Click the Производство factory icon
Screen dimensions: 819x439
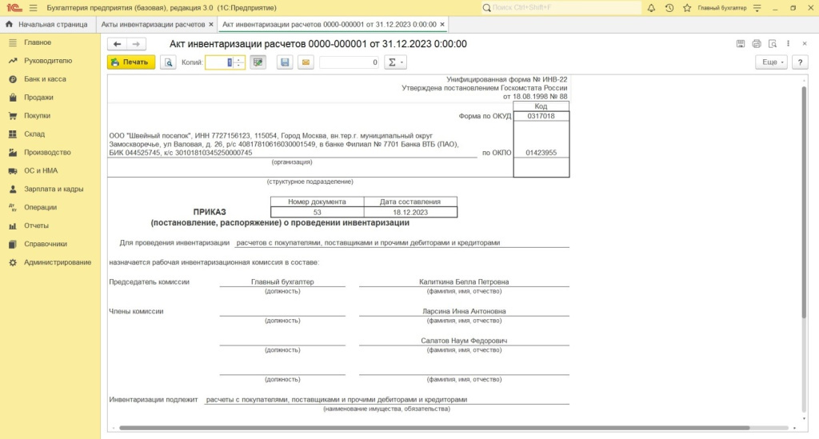click(x=13, y=153)
